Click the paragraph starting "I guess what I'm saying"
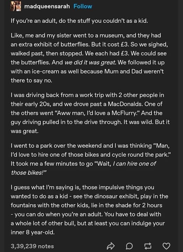Viewport: 183px width, 252px height. click(89, 210)
